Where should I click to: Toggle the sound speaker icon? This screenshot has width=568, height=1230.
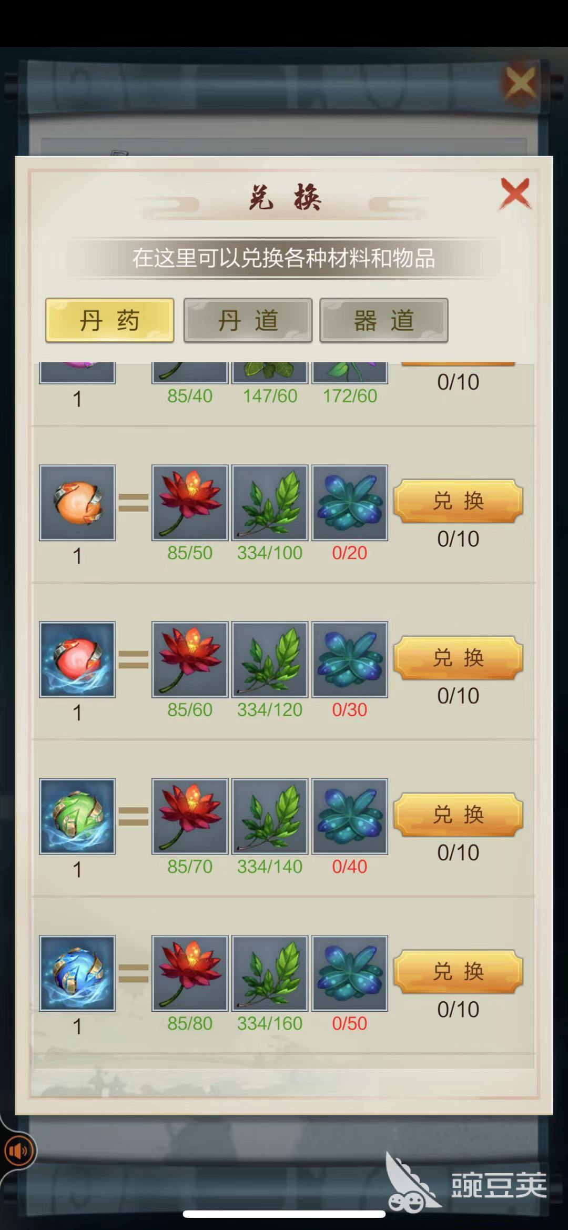tap(19, 1151)
